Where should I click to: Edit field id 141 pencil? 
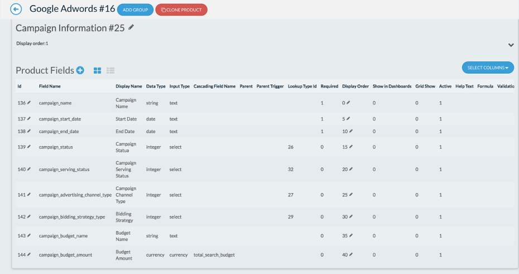(29, 195)
